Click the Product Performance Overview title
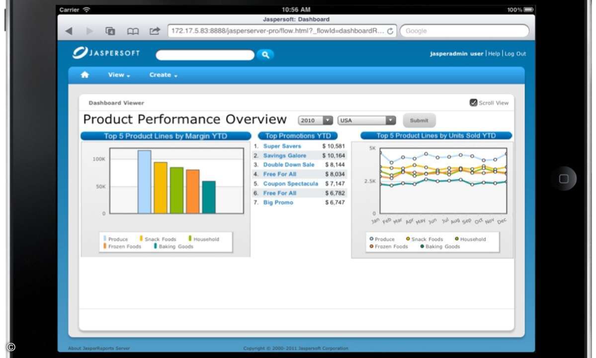 (x=185, y=119)
